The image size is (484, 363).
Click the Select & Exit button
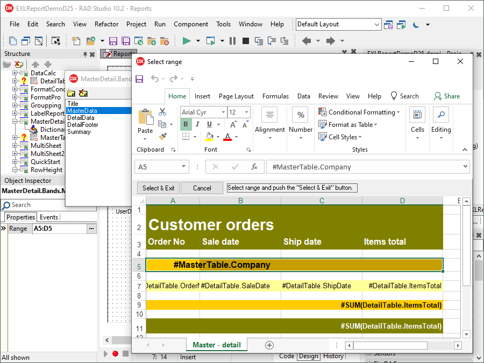(158, 188)
